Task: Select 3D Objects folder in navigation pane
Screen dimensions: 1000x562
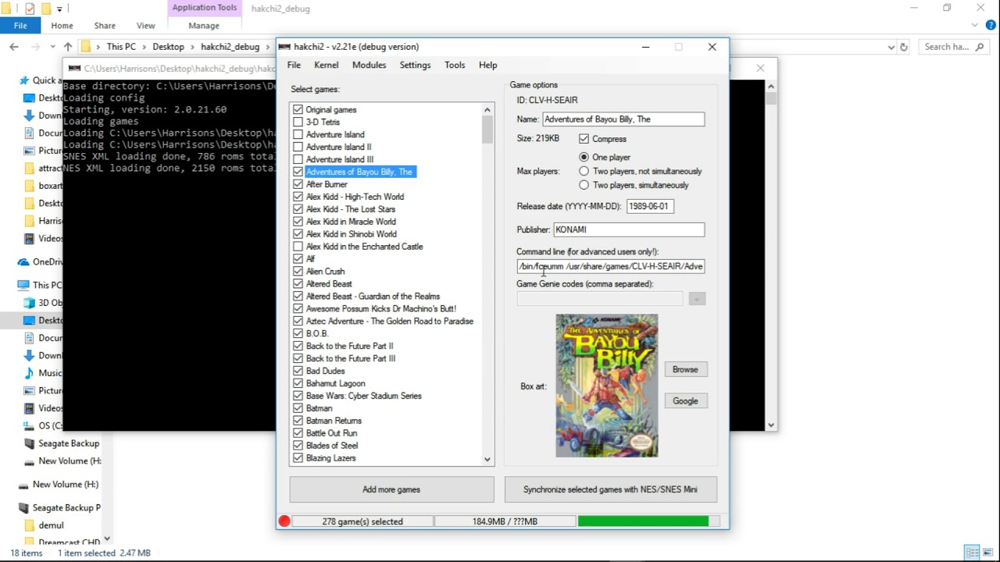Action: pyautogui.click(x=44, y=303)
